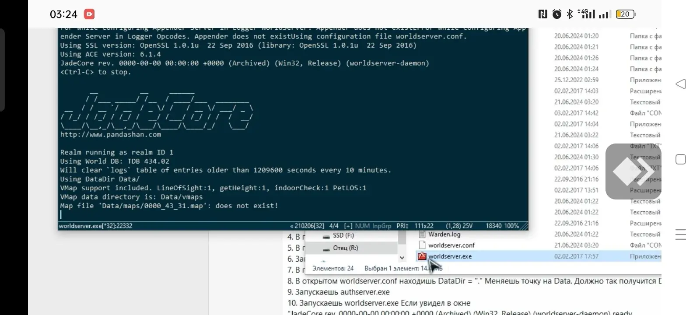Click the 'Using ACE version: 6.1.4' line

point(110,54)
